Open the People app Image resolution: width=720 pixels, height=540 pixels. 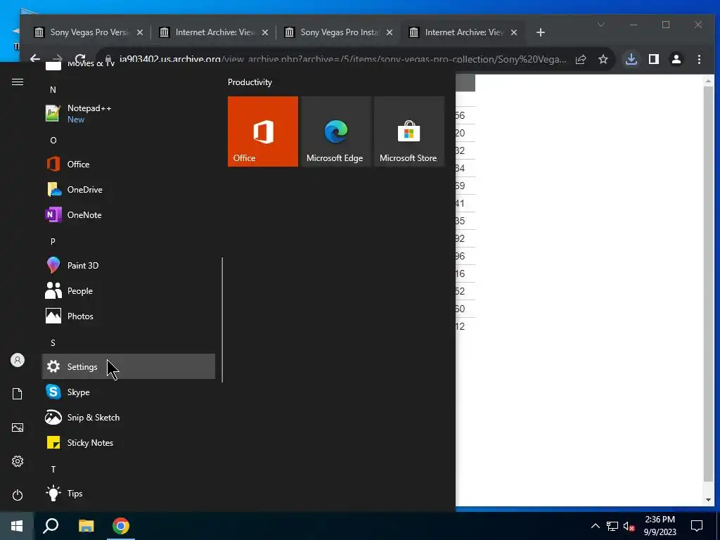pyautogui.click(x=129, y=290)
